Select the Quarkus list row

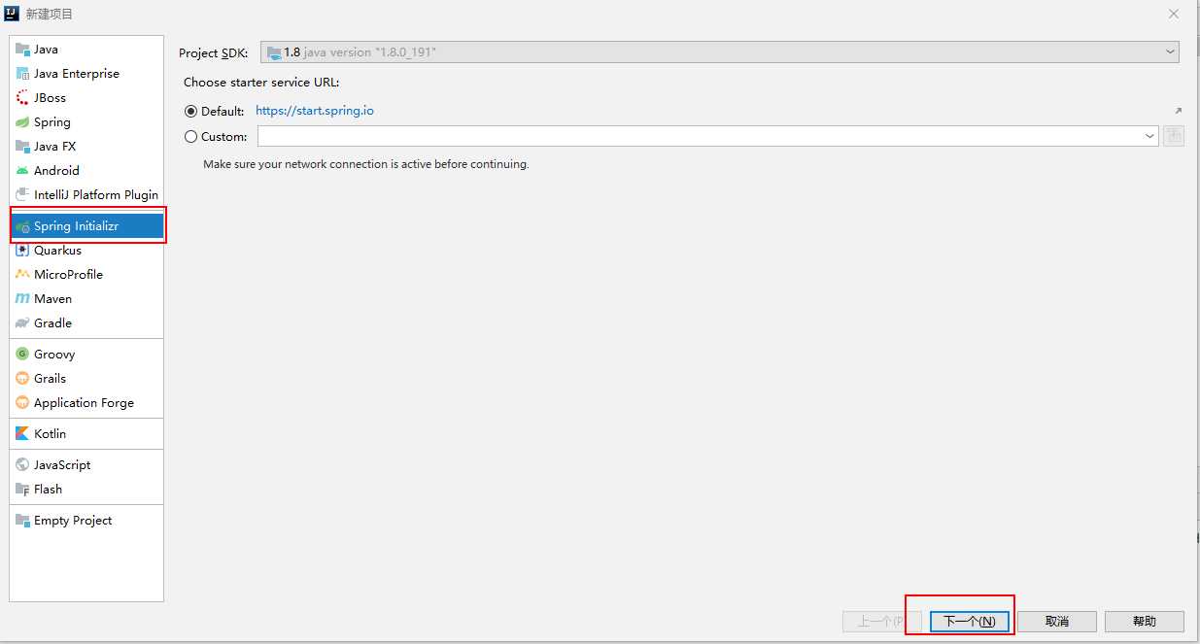pos(86,251)
